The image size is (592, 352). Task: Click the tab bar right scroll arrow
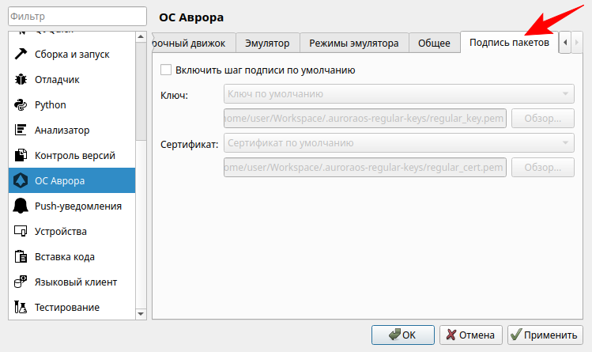pos(576,42)
